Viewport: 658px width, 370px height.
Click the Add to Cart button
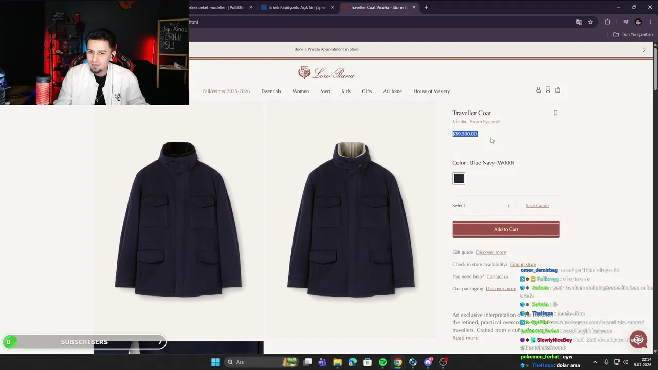coord(506,229)
